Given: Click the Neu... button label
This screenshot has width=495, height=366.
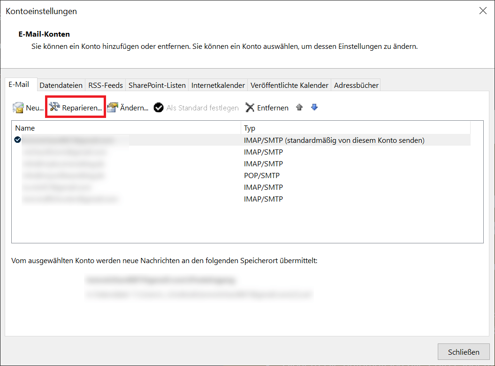Looking at the screenshot, I should pos(35,108).
